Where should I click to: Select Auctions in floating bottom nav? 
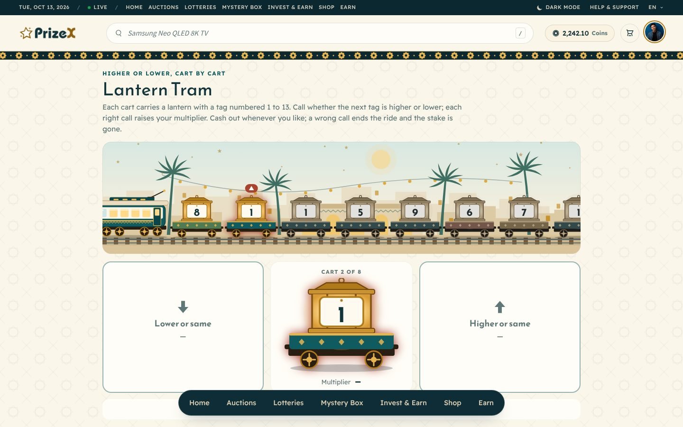coord(241,403)
